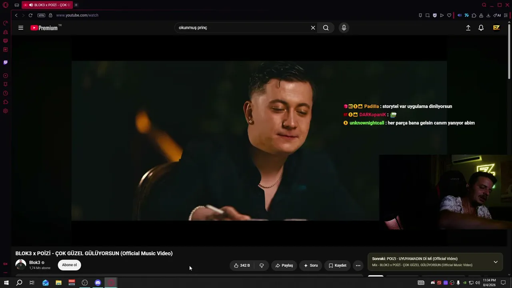
Task: Open the YouTube guide hamburger menu
Action: point(21,28)
